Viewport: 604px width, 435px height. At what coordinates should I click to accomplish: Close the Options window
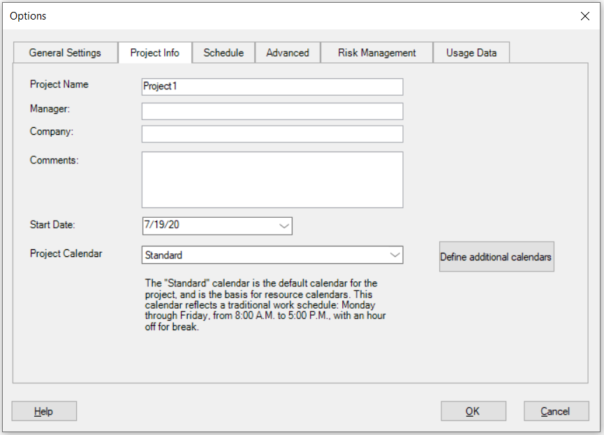tap(584, 15)
